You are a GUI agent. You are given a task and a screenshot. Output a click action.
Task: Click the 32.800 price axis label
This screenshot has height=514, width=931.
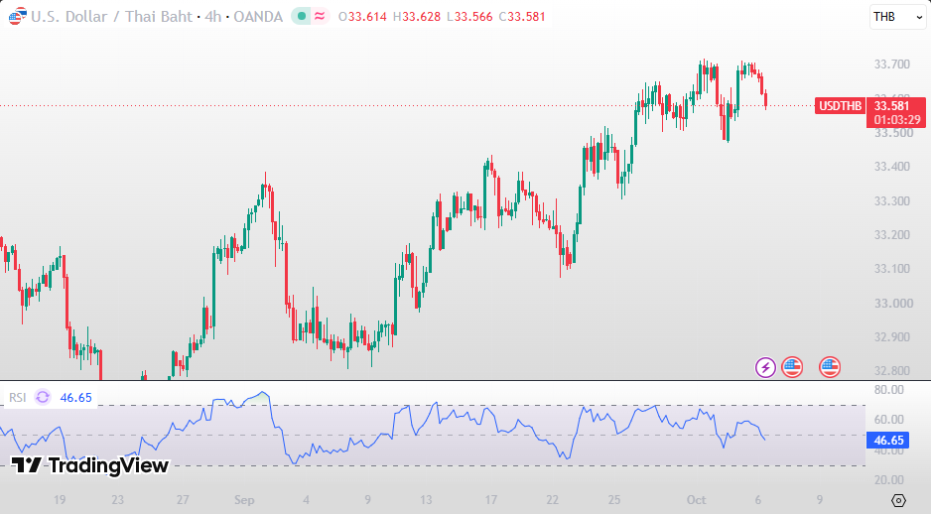point(892,371)
